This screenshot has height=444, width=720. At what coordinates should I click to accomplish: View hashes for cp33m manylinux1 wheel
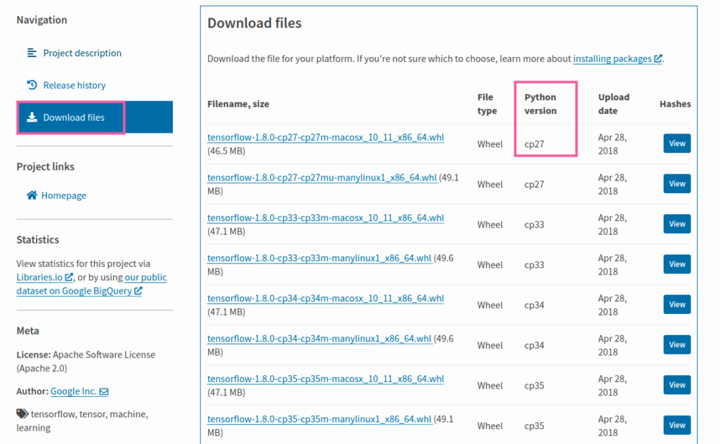pyautogui.click(x=677, y=264)
